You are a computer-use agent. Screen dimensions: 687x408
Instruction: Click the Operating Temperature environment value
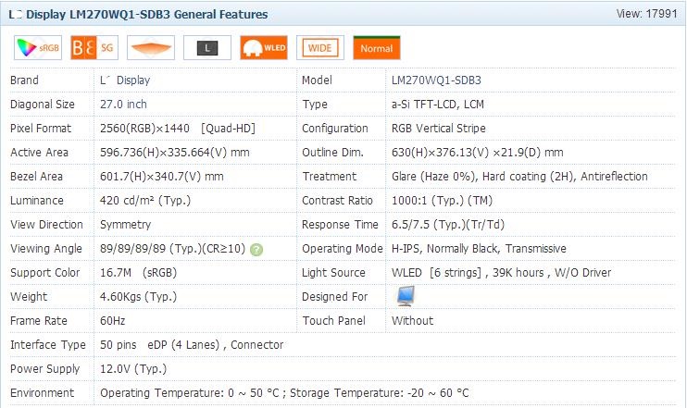point(284,393)
